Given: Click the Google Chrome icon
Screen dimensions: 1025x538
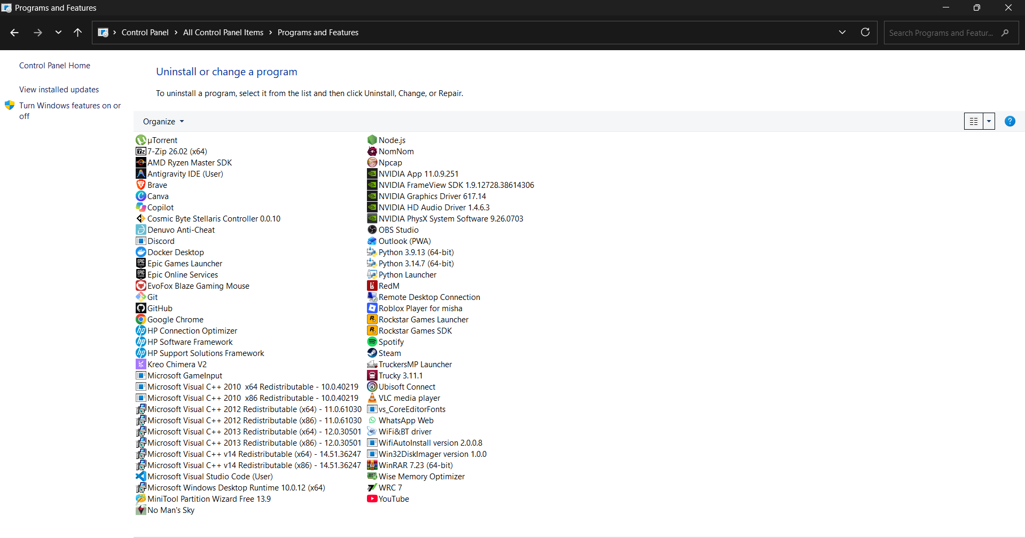Looking at the screenshot, I should pos(141,320).
